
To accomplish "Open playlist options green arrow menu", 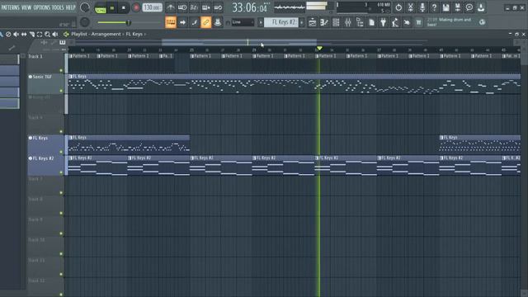I will (x=66, y=35).
